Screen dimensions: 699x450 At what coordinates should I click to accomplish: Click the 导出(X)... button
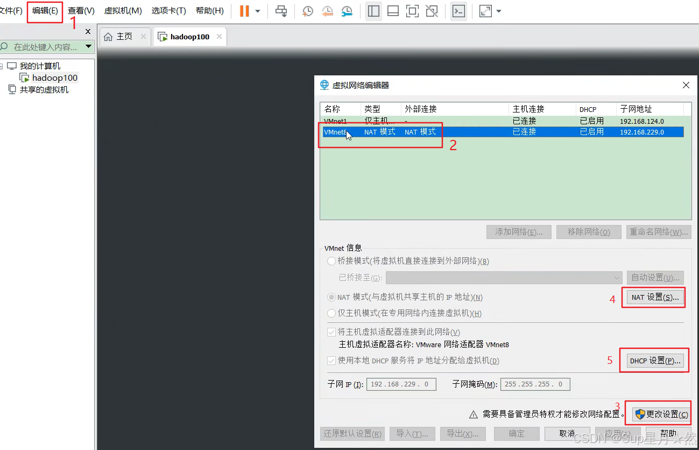(x=463, y=434)
